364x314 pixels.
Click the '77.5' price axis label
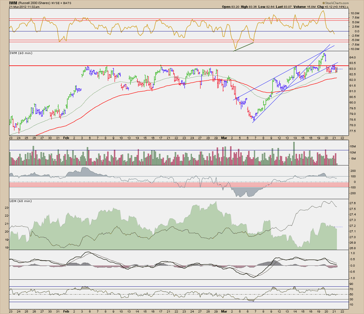tap(353, 131)
